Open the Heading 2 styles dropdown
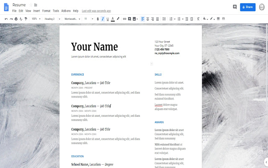The height and width of the screenshot is (168, 268). pos(52,19)
